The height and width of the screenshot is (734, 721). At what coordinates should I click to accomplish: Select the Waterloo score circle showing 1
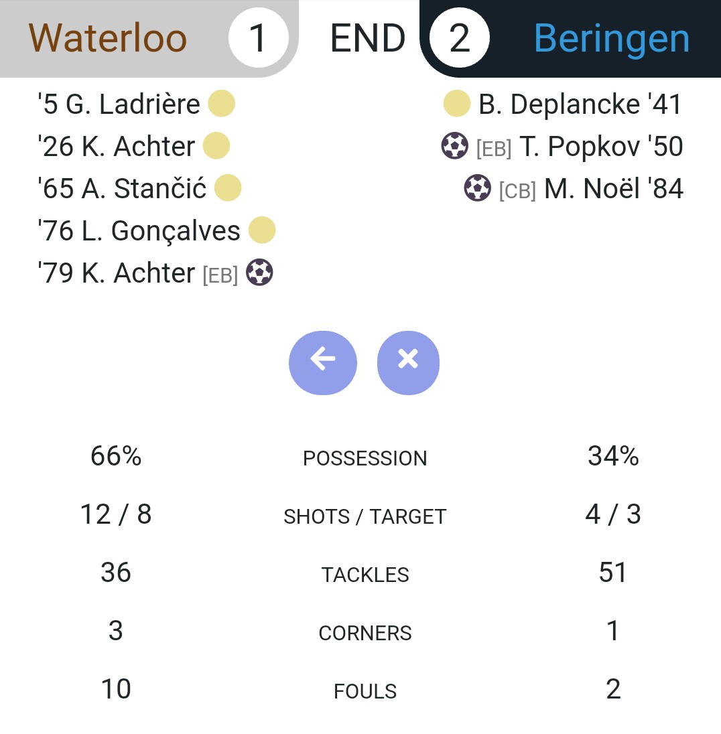(x=258, y=38)
